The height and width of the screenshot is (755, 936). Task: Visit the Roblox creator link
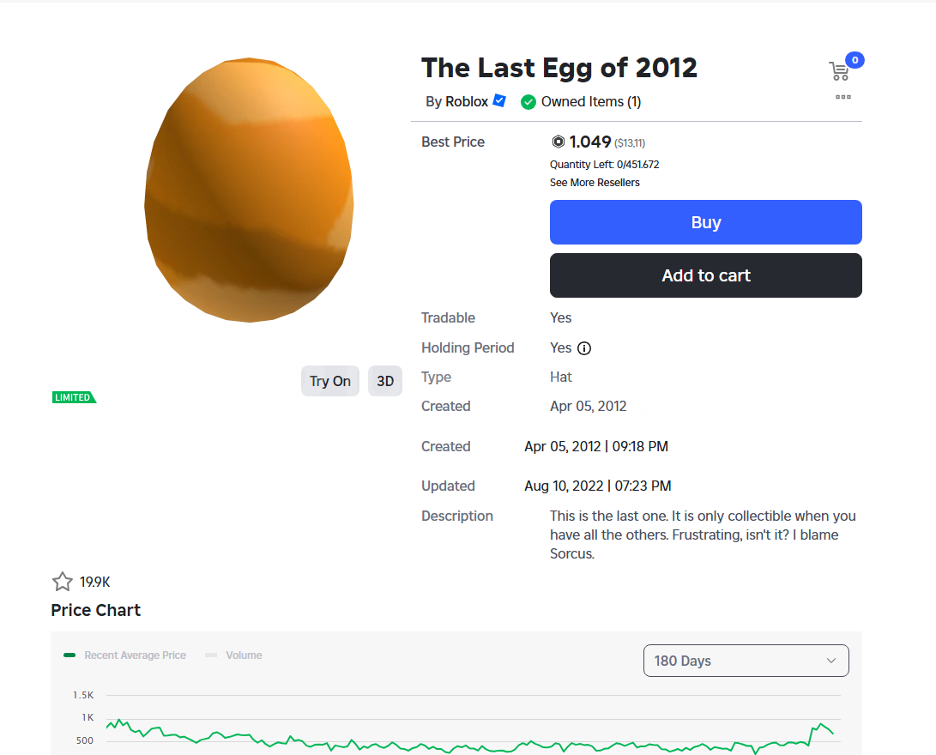tap(467, 101)
